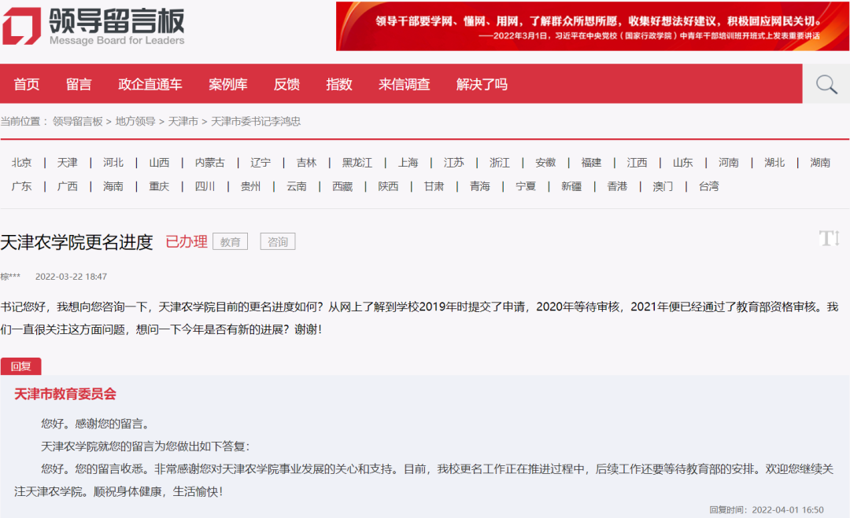Select 北京 in province list
The height and width of the screenshot is (518, 850).
[x=22, y=163]
